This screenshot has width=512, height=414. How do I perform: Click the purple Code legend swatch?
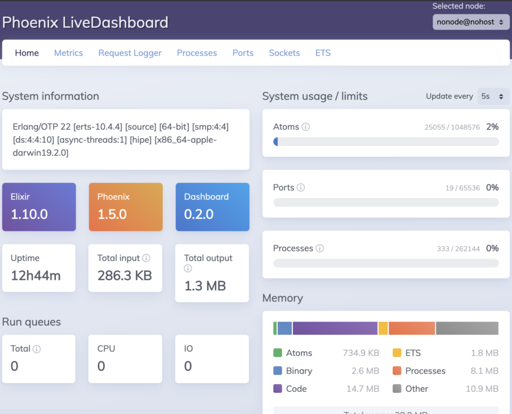[x=278, y=388]
